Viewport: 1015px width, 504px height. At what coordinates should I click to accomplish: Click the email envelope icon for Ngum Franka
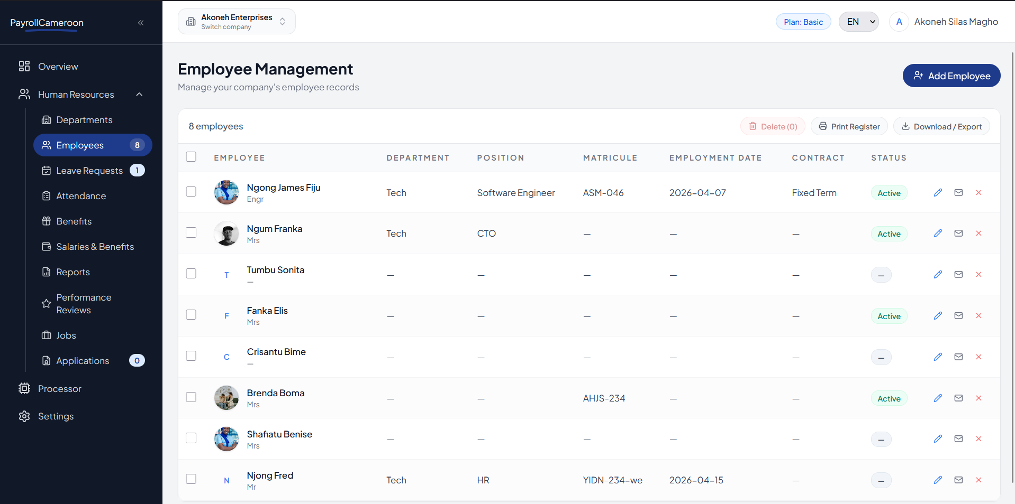point(958,234)
